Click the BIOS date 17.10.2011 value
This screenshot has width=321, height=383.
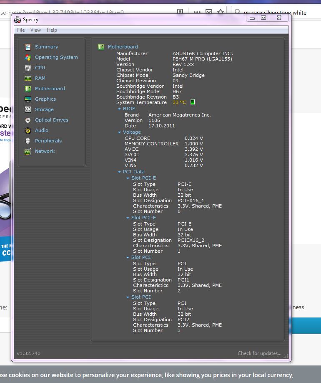[x=162, y=126]
